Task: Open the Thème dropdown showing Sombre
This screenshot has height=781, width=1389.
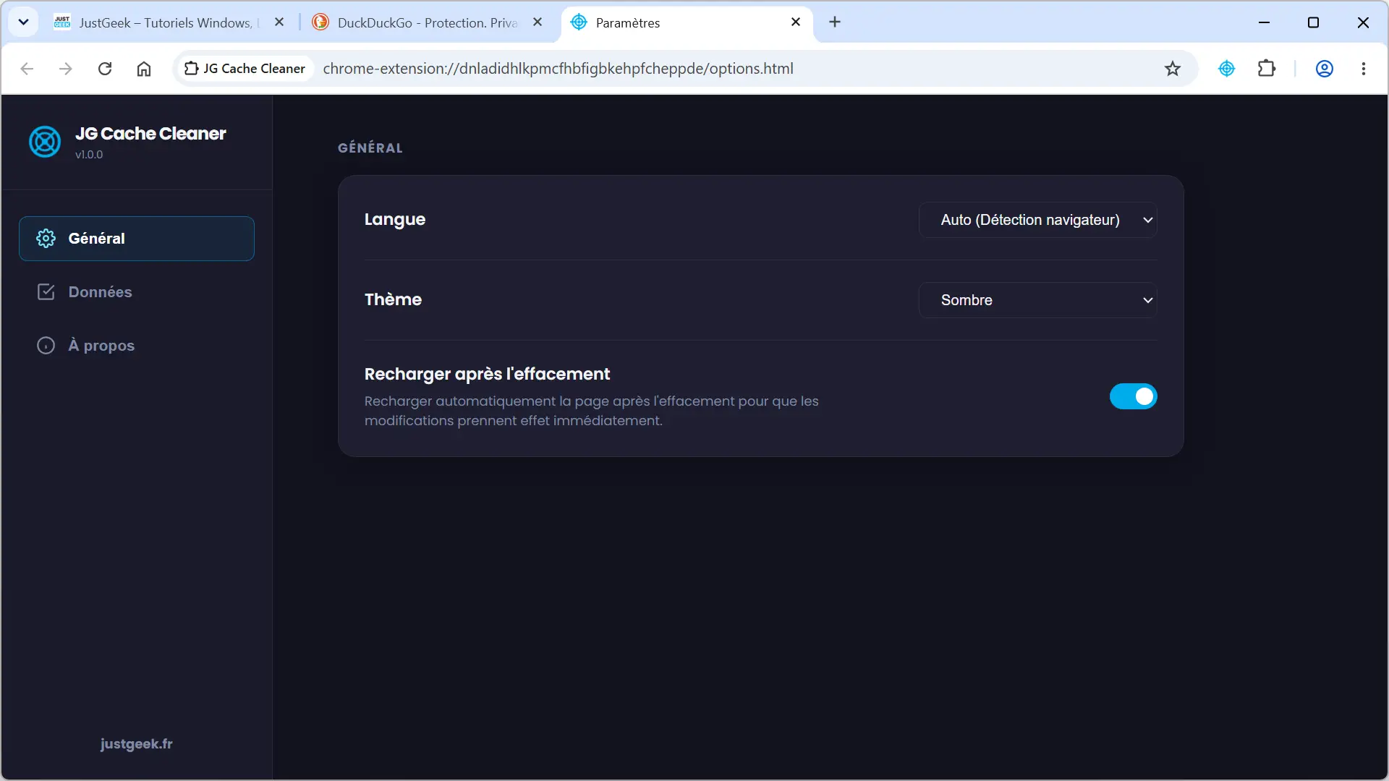Action: 1037,300
